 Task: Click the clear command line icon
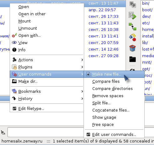3,132
